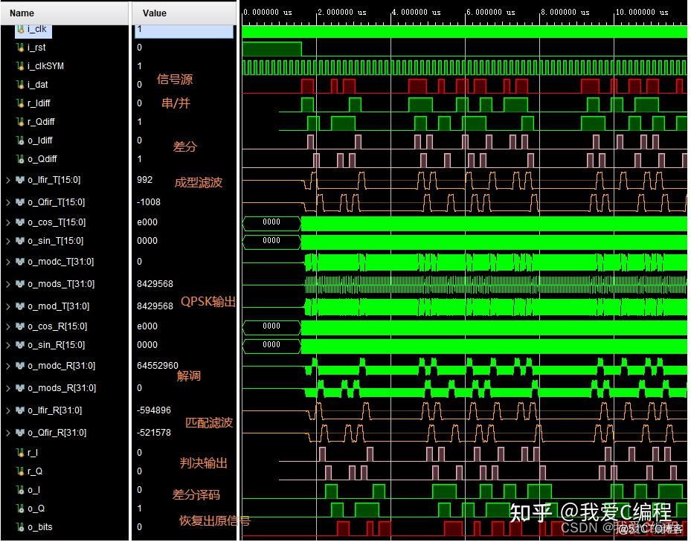Click the i_clkSYM signal icon
The height and width of the screenshot is (542, 691).
[20, 66]
